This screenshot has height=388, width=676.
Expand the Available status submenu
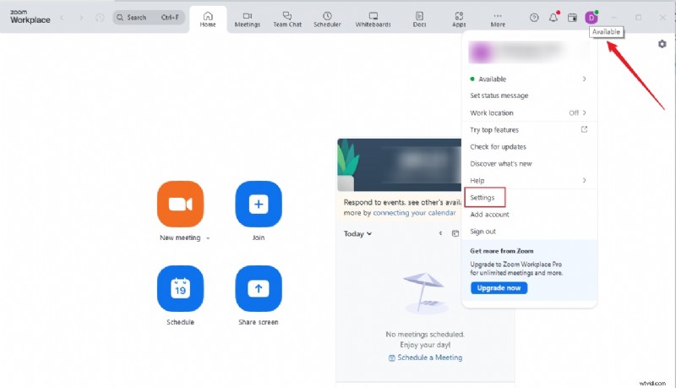coord(528,79)
